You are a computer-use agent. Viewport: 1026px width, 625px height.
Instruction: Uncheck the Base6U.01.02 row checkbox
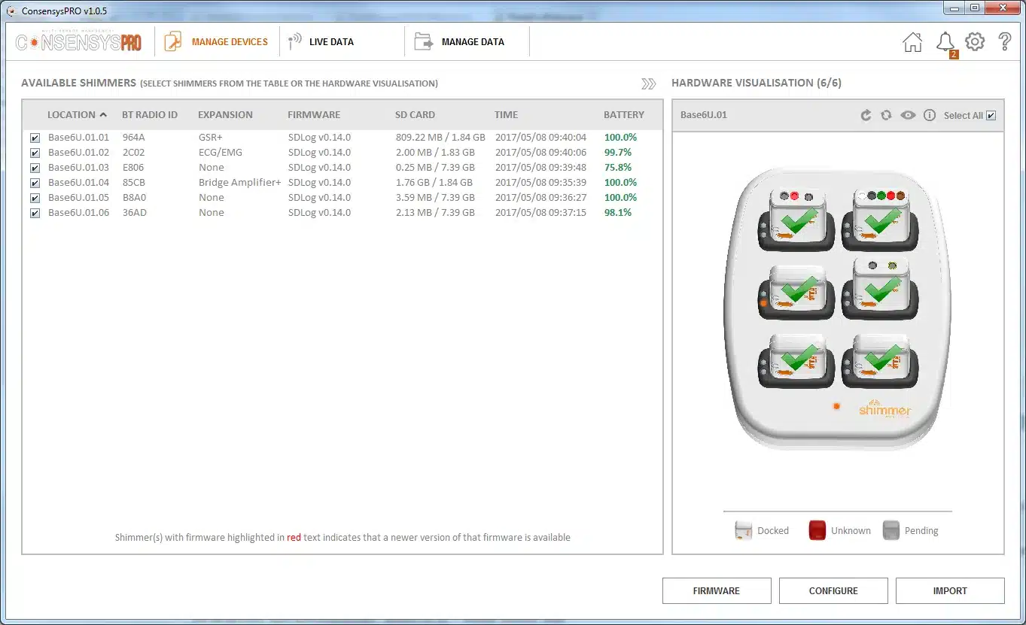click(35, 153)
